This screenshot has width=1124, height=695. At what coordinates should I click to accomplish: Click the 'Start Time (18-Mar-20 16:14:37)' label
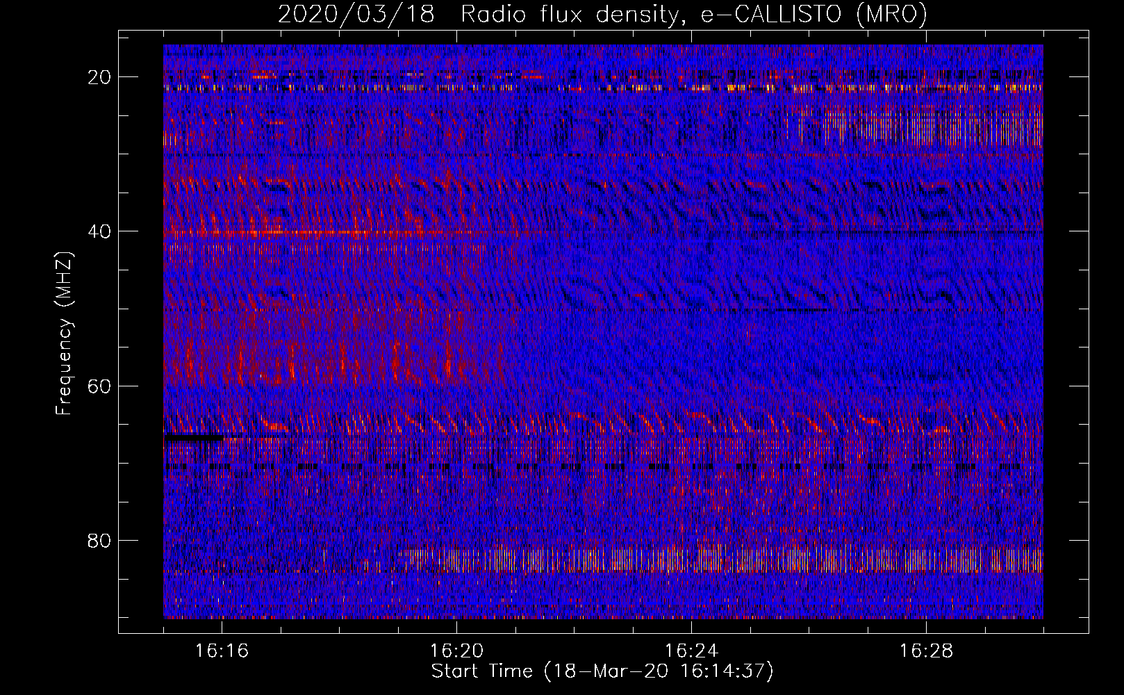coord(602,671)
